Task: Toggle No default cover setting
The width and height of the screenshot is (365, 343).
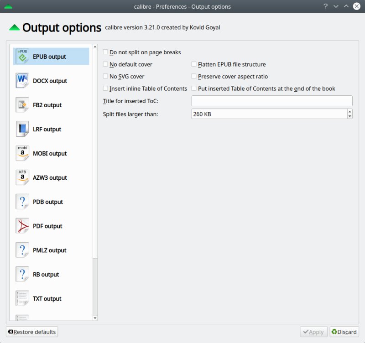Action: click(x=105, y=64)
